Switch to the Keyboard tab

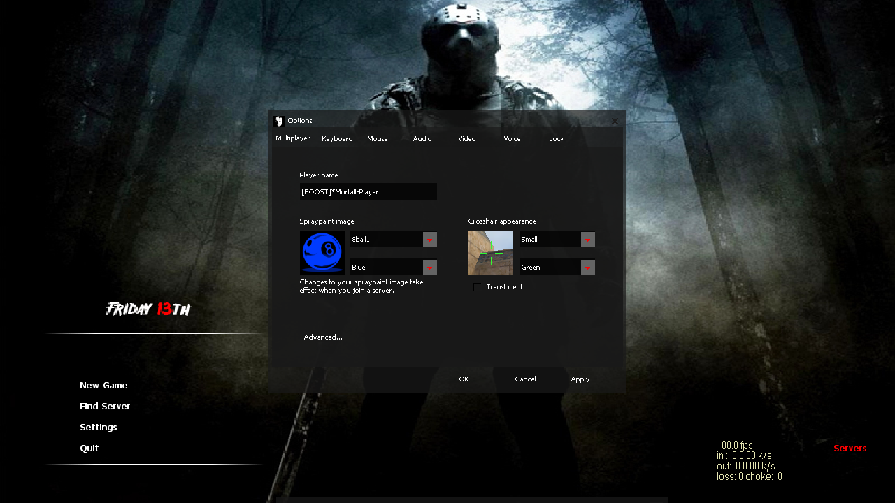[337, 139]
